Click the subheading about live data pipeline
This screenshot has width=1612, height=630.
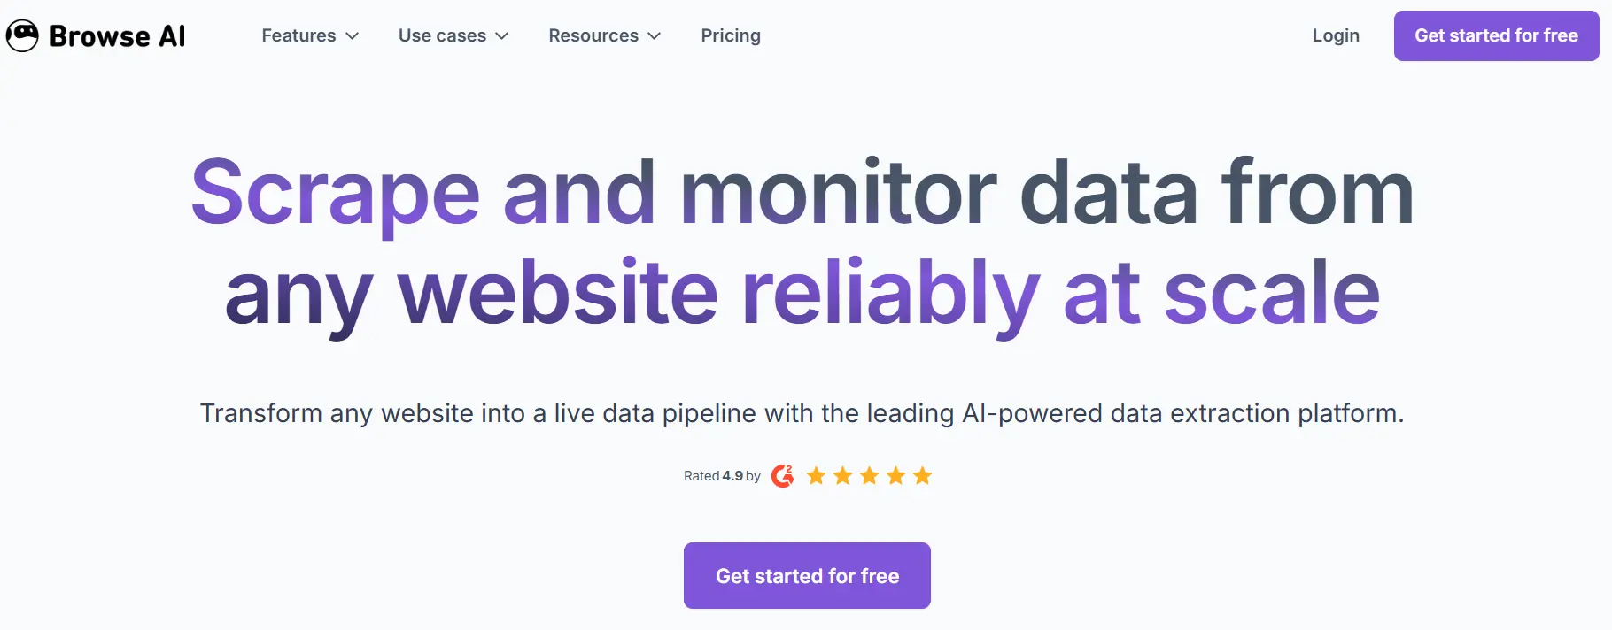[803, 412]
